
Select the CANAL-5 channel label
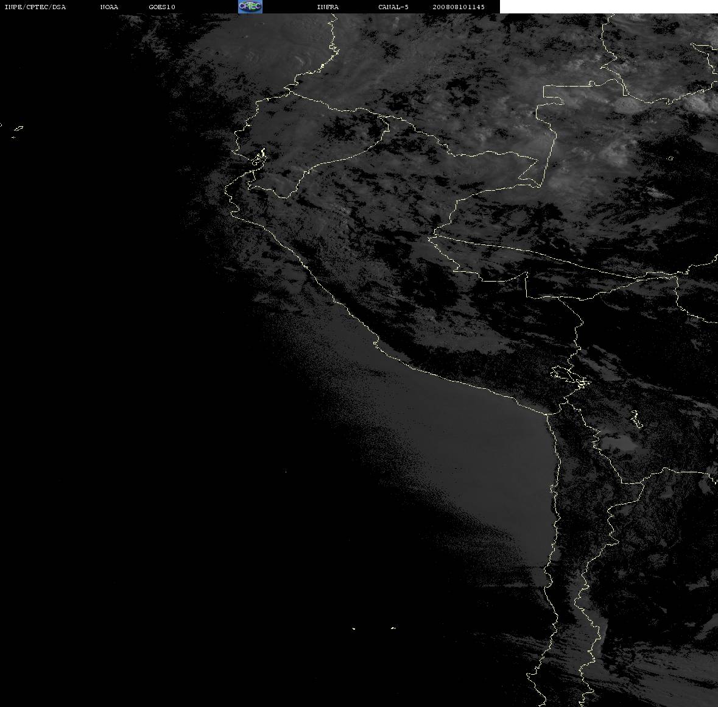tap(393, 7)
